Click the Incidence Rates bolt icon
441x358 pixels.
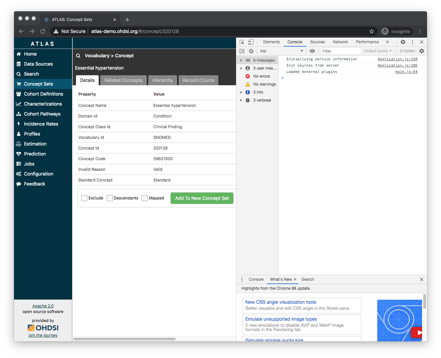click(19, 124)
